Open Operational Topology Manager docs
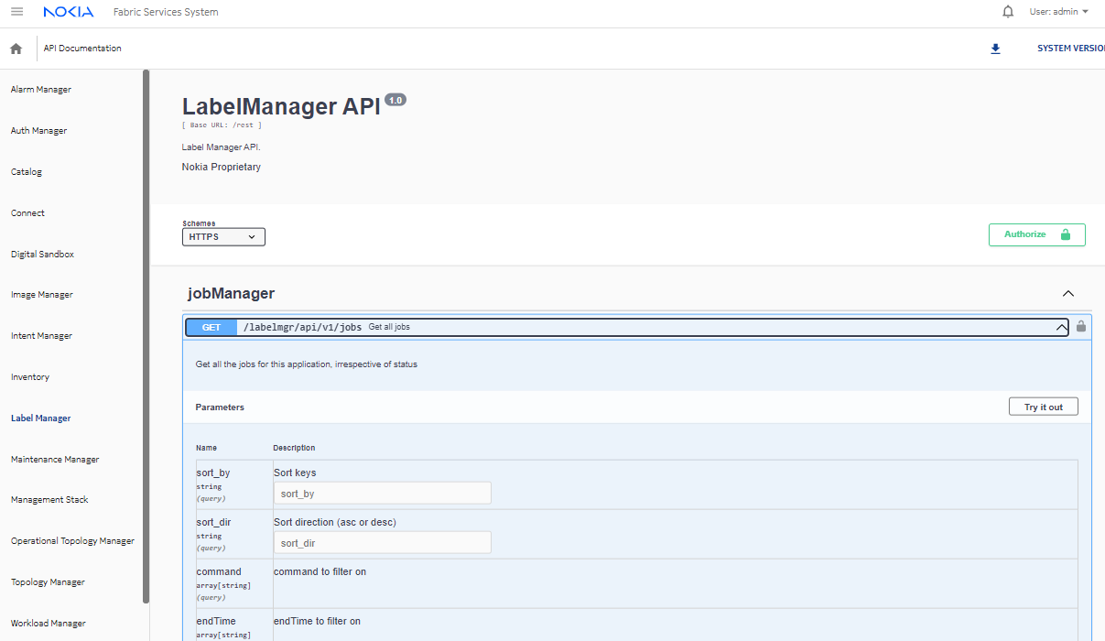This screenshot has width=1105, height=641. click(x=72, y=541)
